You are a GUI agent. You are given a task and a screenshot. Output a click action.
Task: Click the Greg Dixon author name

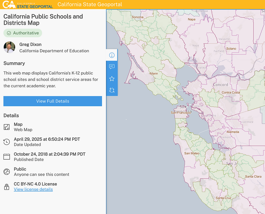[31, 44]
